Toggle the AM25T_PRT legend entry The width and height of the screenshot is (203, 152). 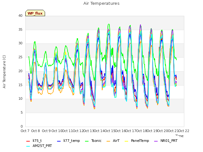(x=39, y=146)
